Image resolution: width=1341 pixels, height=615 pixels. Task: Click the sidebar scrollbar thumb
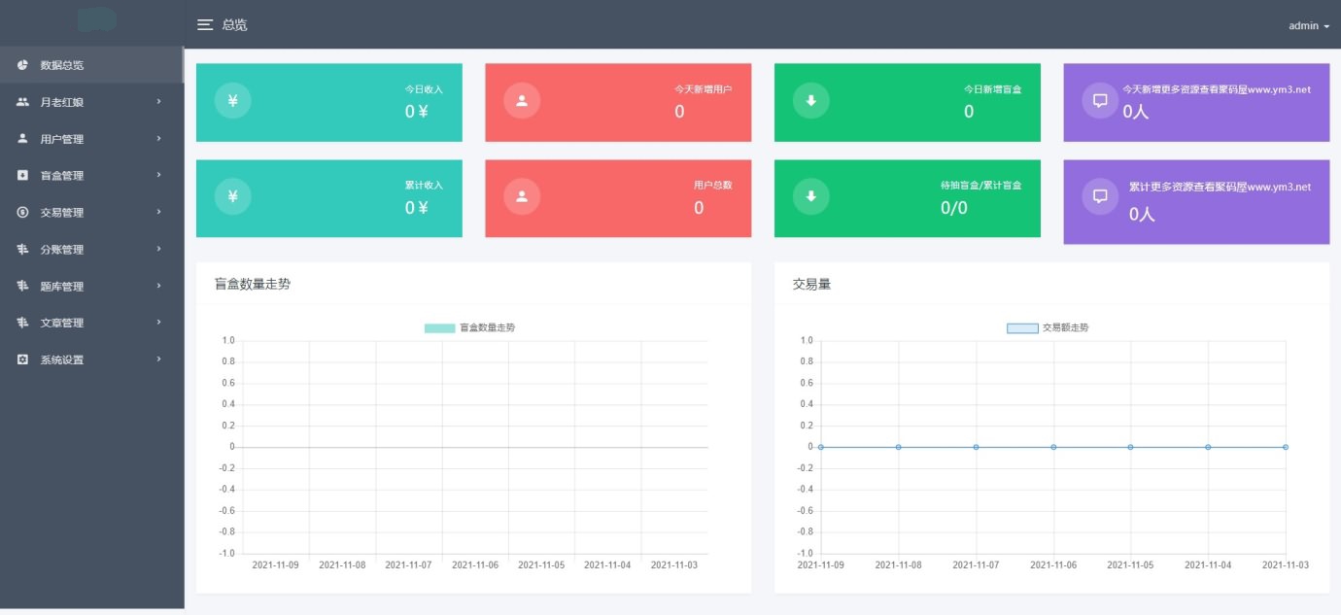pos(183,65)
